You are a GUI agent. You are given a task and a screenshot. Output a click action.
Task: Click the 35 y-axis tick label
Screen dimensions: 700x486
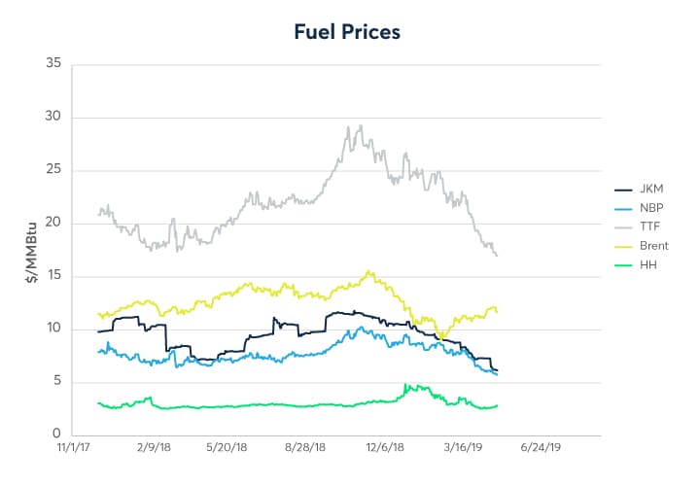click(x=53, y=64)
